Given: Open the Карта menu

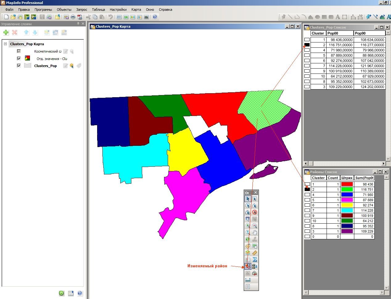Looking at the screenshot, I should click(136, 10).
